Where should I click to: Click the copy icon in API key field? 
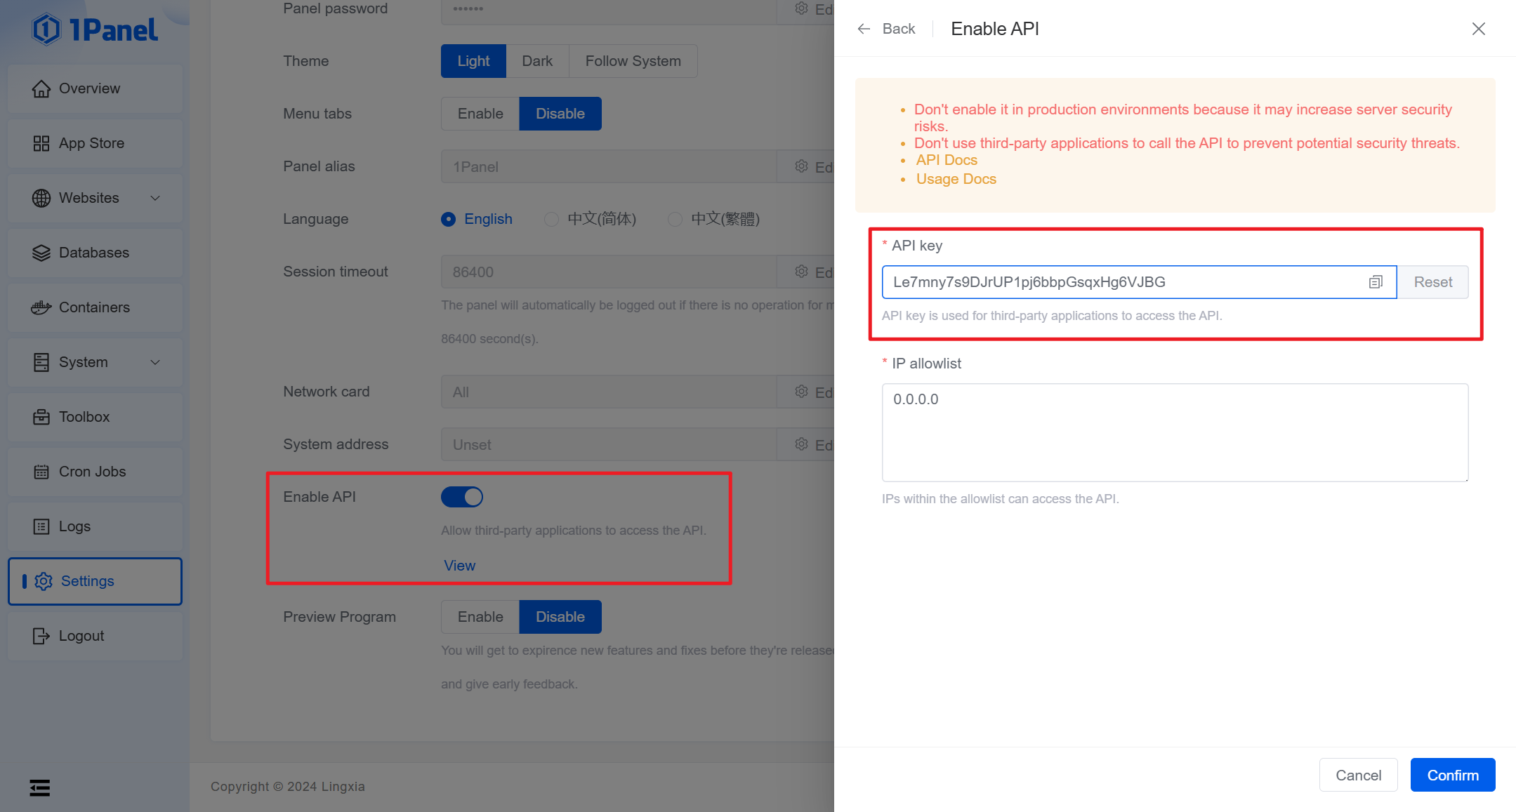[x=1375, y=282]
